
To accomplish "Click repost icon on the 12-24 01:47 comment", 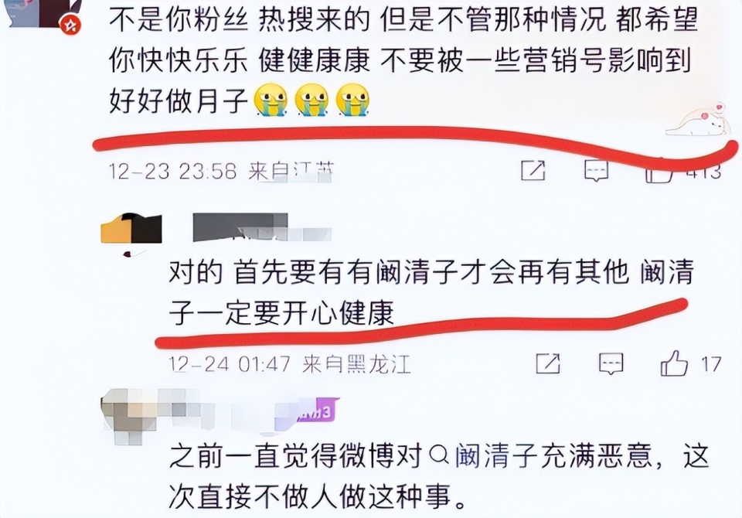I will (x=549, y=363).
